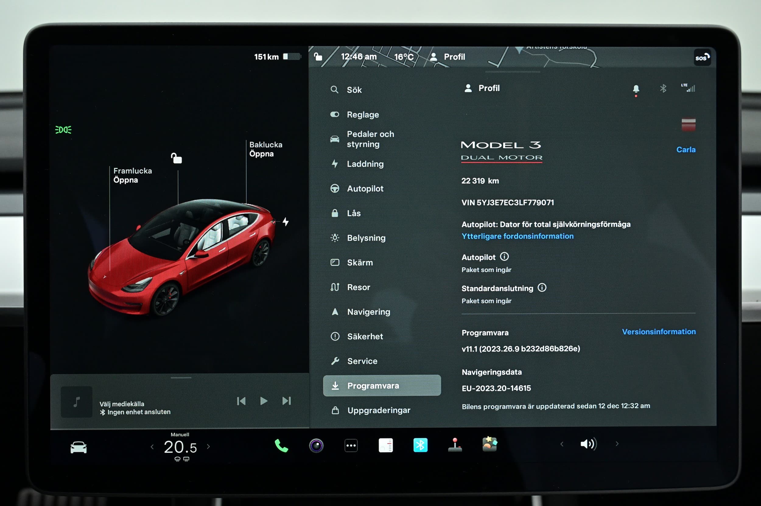The height and width of the screenshot is (506, 761).
Task: Open the Navigering settings menu
Action: pyautogui.click(x=360, y=312)
